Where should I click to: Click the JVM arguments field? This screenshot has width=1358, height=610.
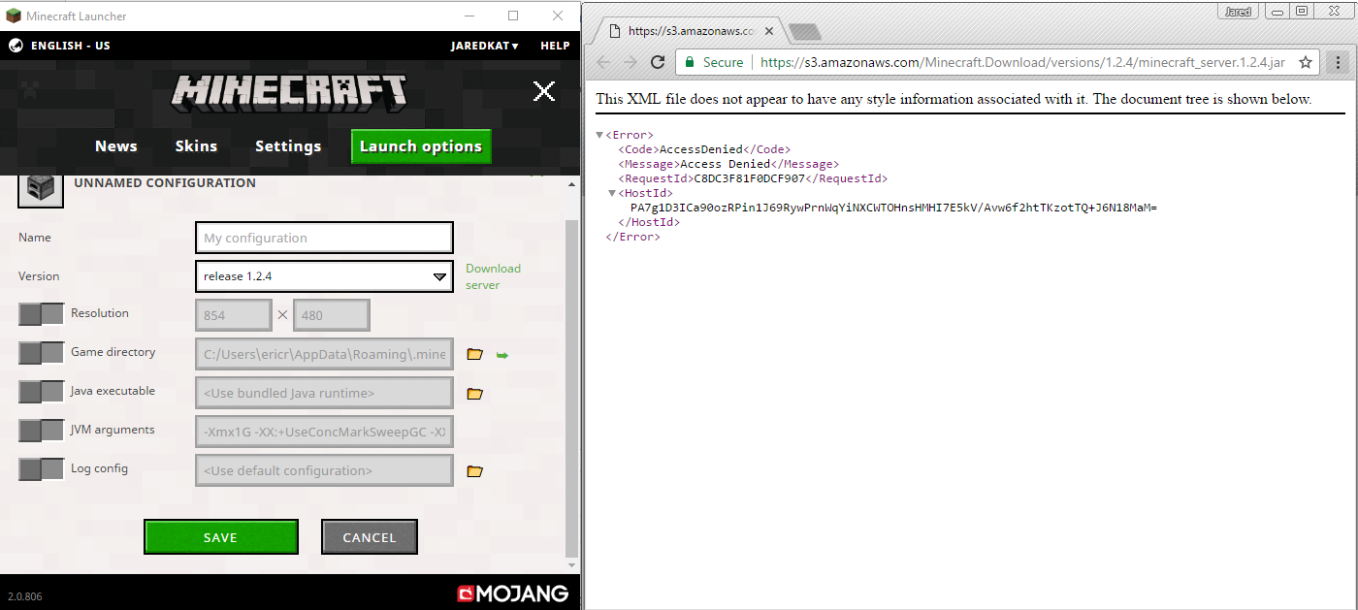324,432
